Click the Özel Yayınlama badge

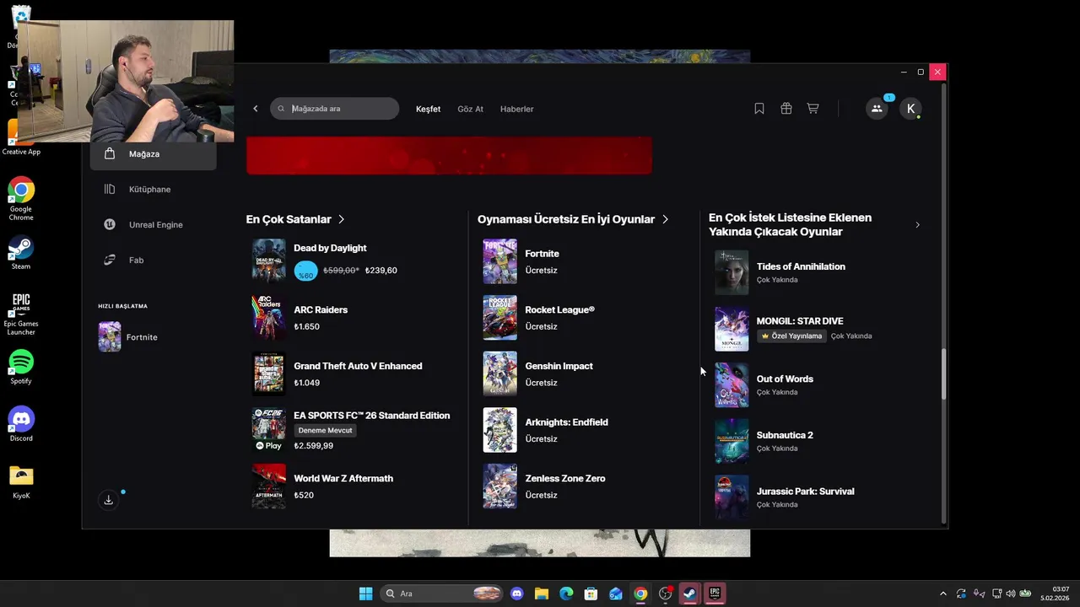791,336
